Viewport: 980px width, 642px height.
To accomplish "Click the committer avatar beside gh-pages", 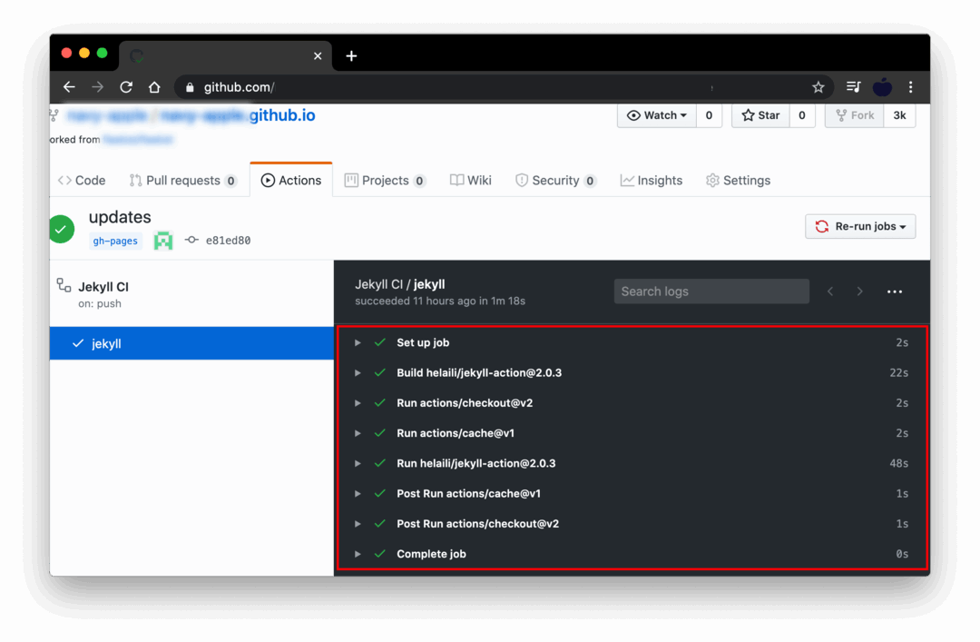I will click(x=163, y=241).
